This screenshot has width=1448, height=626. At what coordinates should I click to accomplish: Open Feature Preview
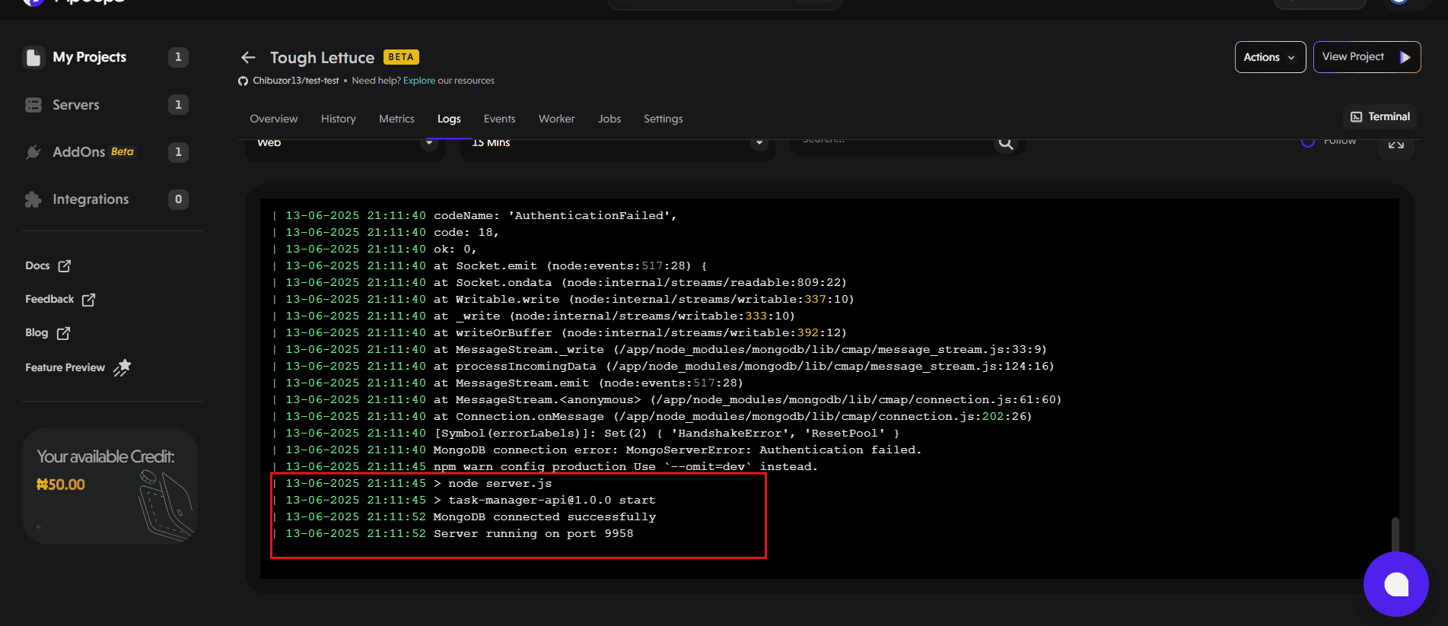click(x=78, y=367)
